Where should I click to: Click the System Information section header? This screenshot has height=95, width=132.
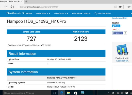tap(56, 72)
